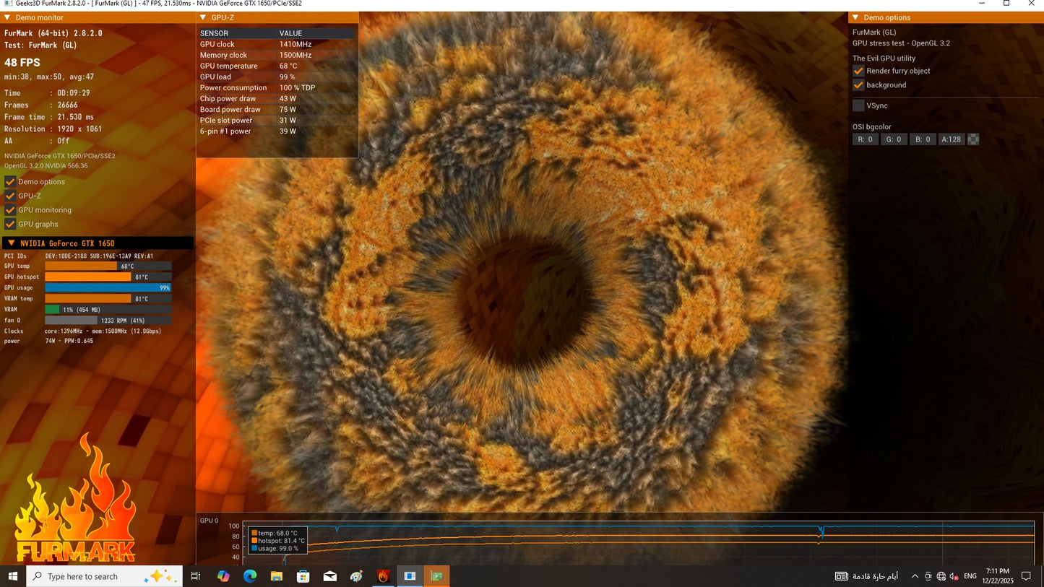Collapse the Demo options panel triangle
Image resolution: width=1044 pixels, height=587 pixels.
[x=855, y=17]
